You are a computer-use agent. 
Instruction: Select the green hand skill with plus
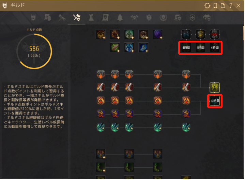point(115,47)
